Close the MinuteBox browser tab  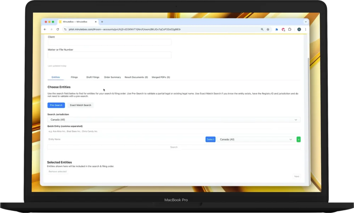(x=96, y=22)
